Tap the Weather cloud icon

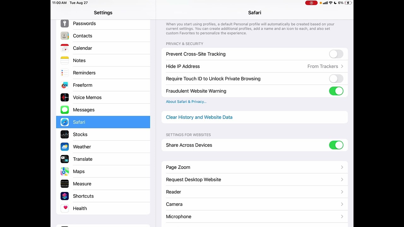65,147
